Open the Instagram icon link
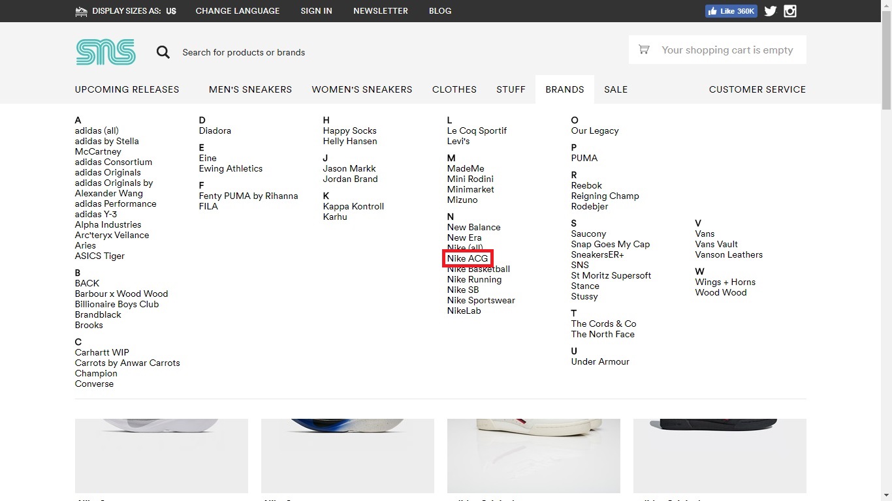Viewport: 892px width, 501px height. click(x=790, y=11)
